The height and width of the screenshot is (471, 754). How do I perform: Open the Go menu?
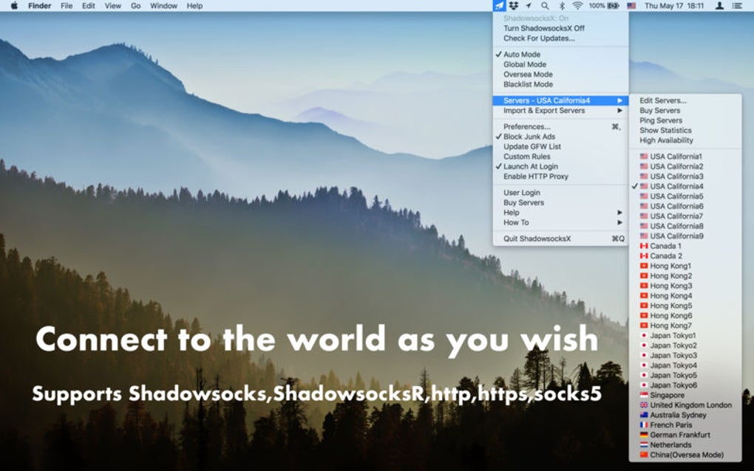135,6
